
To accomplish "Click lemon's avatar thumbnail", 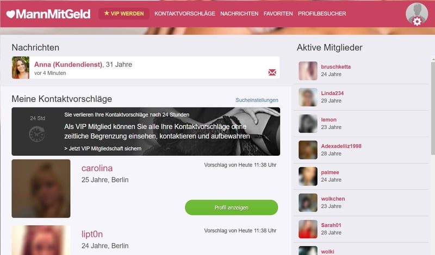I will [x=308, y=124].
